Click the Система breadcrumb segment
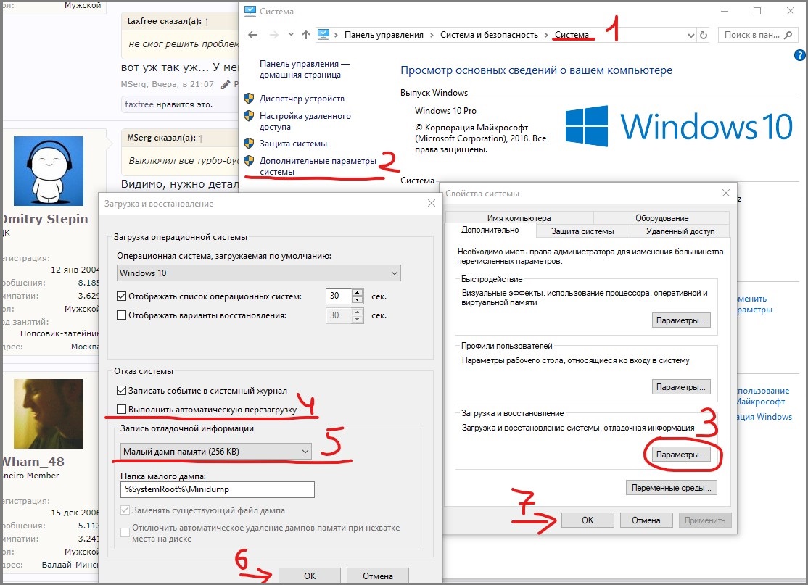The height and width of the screenshot is (585, 808). [x=572, y=35]
